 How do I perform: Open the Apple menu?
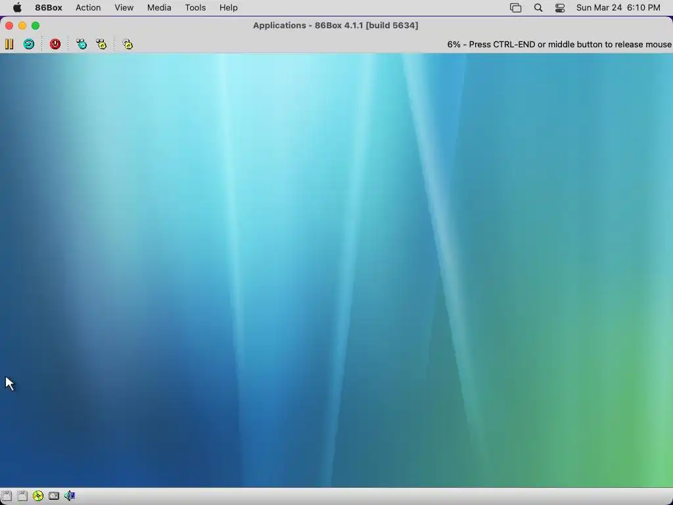17,8
